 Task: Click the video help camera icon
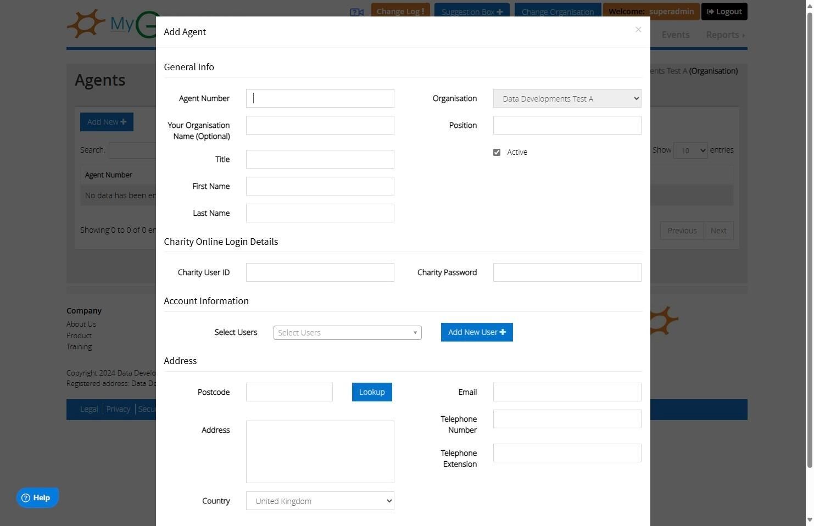click(356, 12)
